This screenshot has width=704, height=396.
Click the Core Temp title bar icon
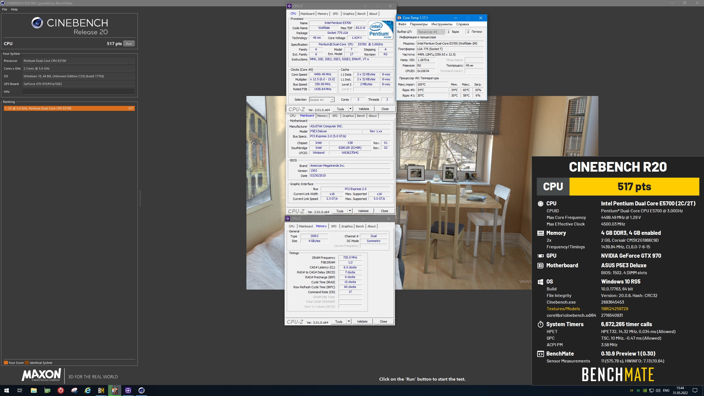click(x=400, y=18)
